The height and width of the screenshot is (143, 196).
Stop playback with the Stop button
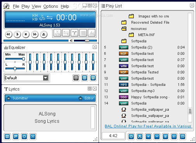click(x=26, y=35)
